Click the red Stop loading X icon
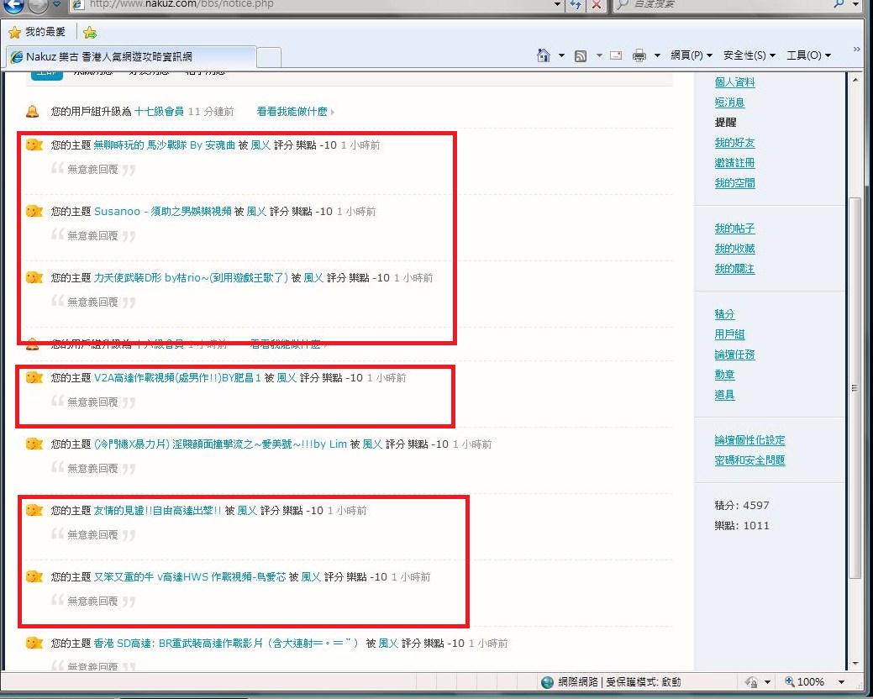The width and height of the screenshot is (873, 699). coord(597,4)
